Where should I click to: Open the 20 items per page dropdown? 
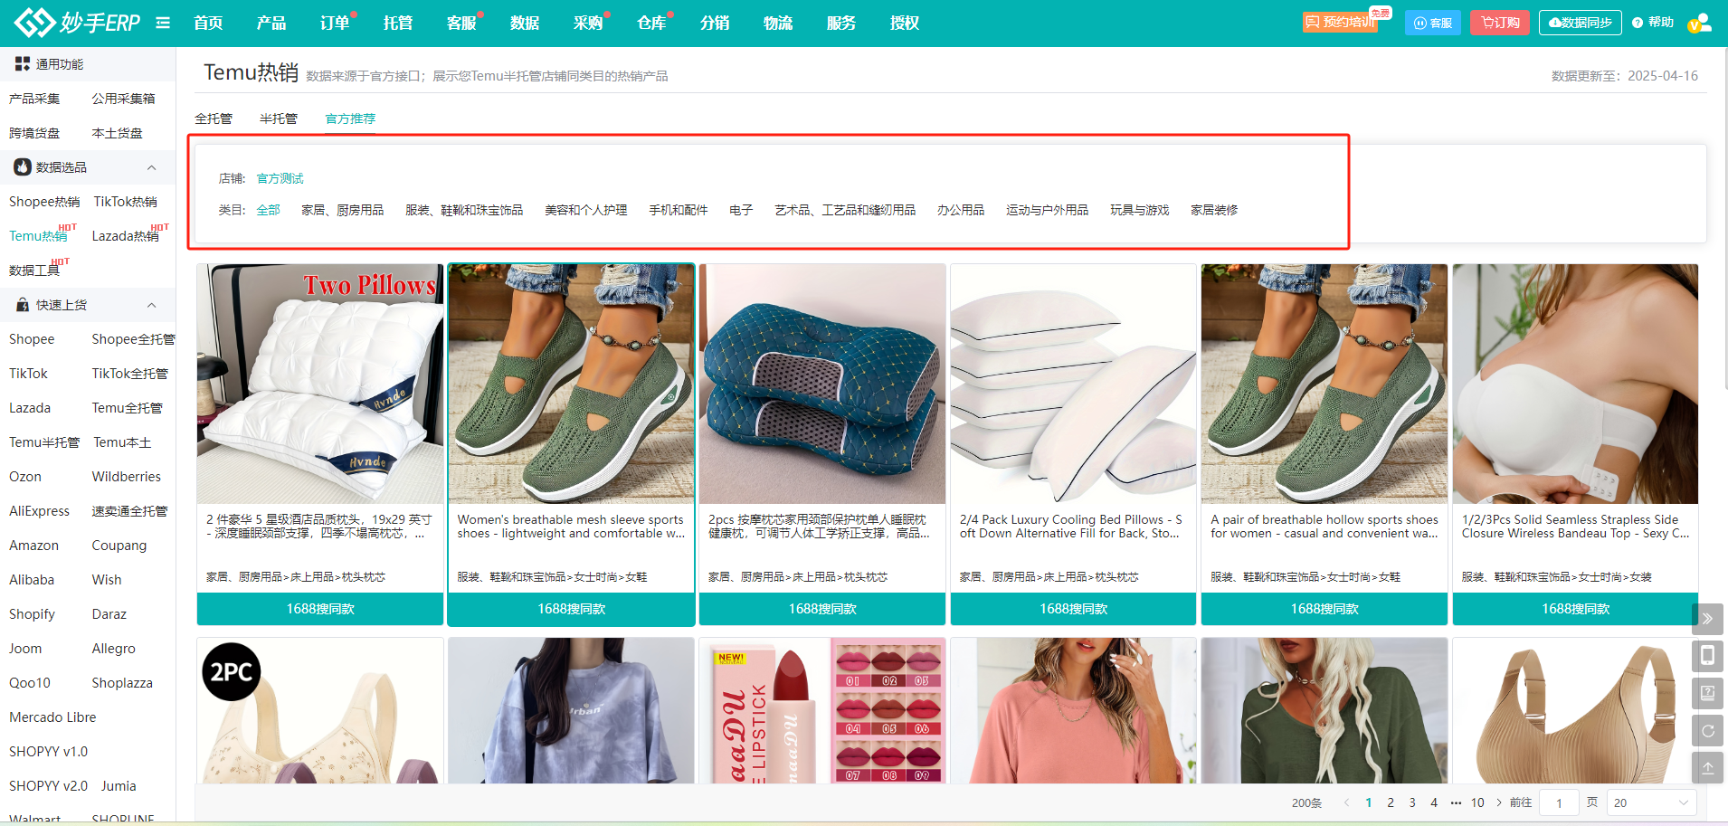tap(1651, 802)
